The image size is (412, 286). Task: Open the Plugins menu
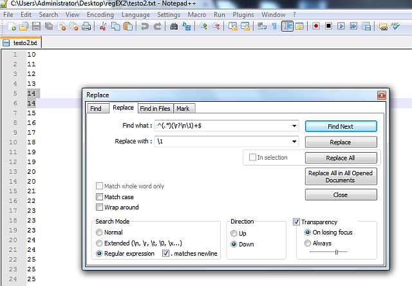[243, 15]
